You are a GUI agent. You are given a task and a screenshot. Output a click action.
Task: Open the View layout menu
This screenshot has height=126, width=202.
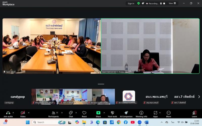(x=172, y=3)
